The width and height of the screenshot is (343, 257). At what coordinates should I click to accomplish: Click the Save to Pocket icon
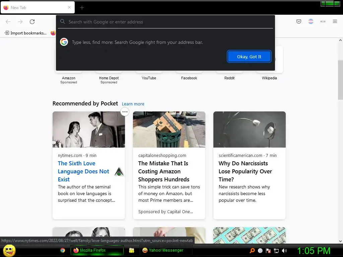[x=298, y=21]
